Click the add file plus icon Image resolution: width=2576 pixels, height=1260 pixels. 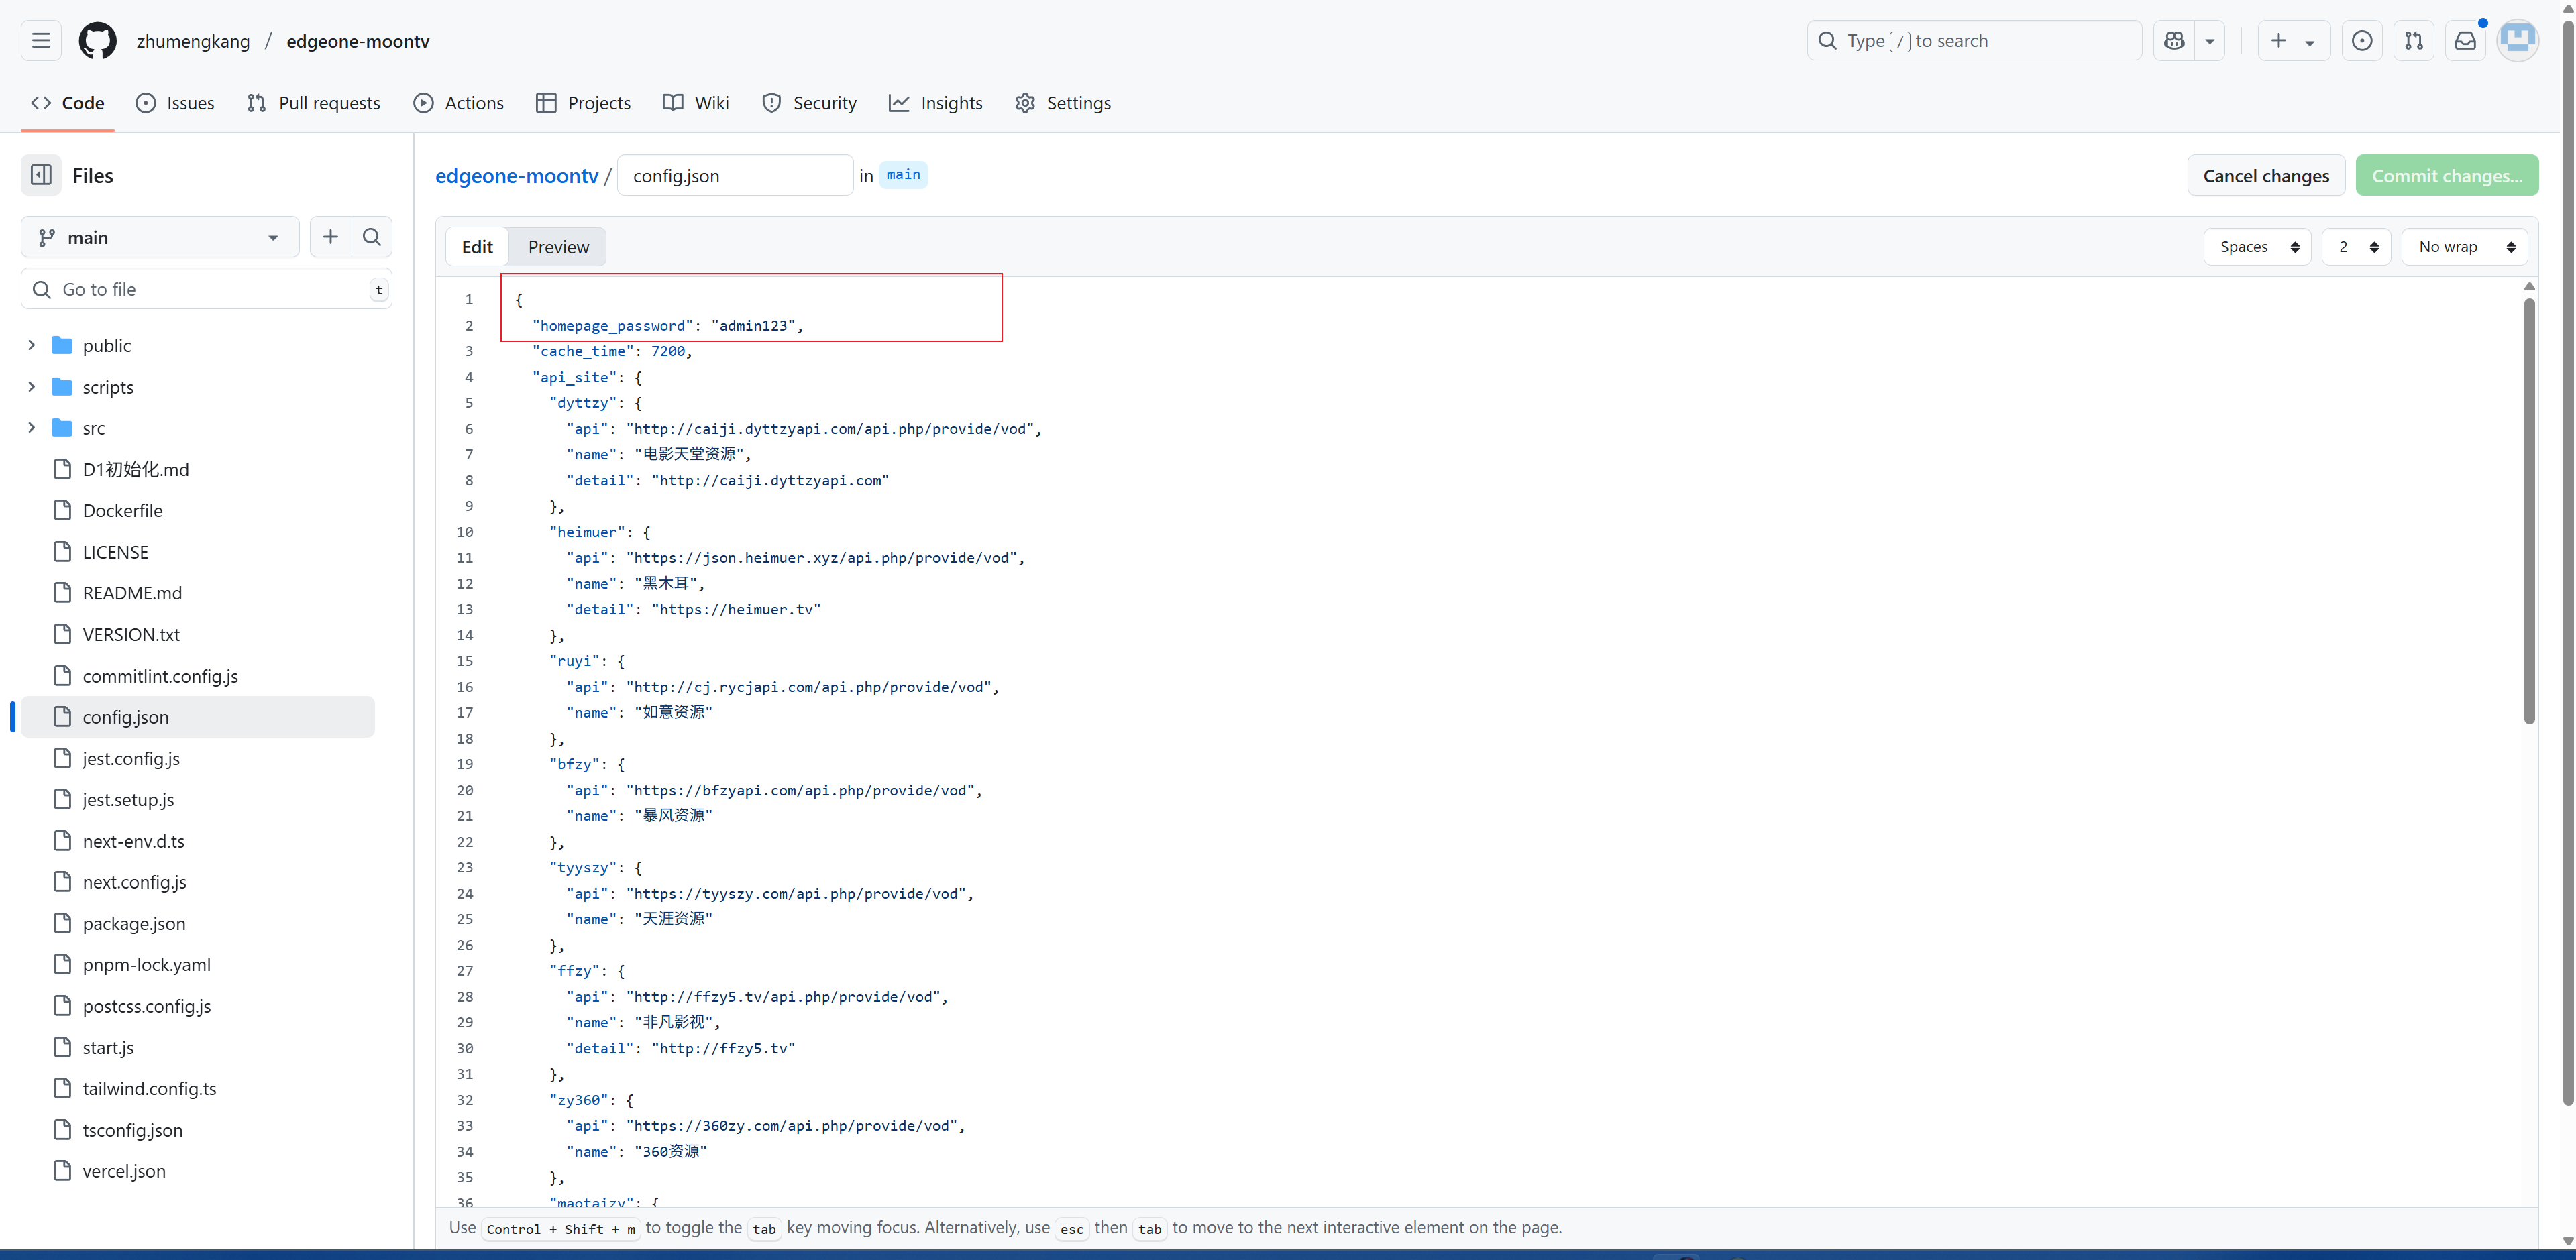pos(330,237)
